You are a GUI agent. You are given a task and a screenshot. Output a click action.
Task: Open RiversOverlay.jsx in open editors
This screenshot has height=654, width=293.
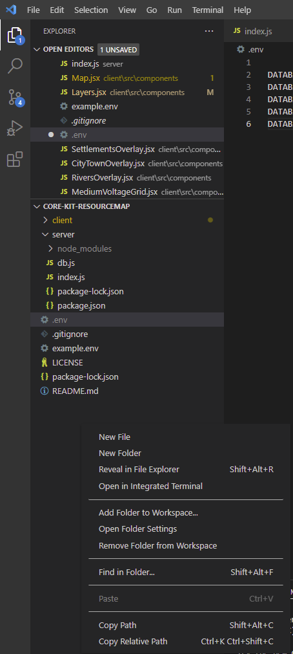point(127,178)
